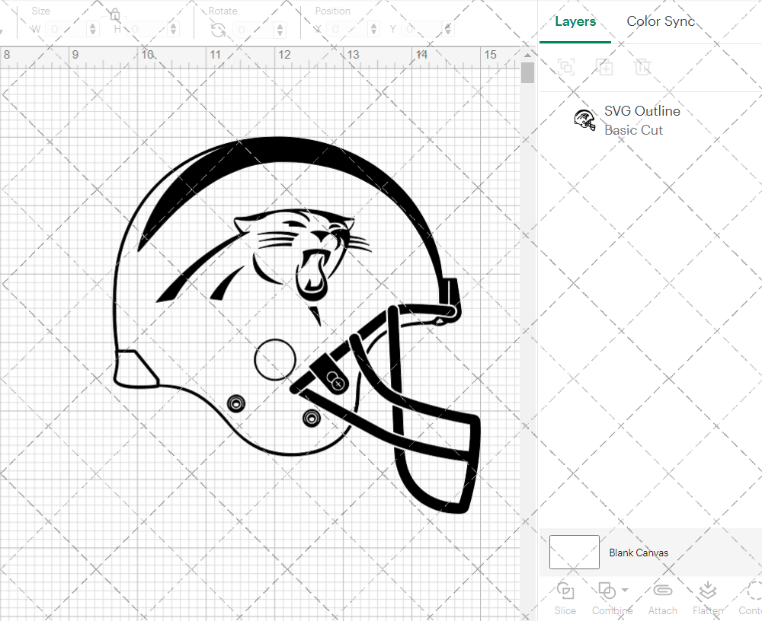Open the Color Sync tab

(x=661, y=21)
